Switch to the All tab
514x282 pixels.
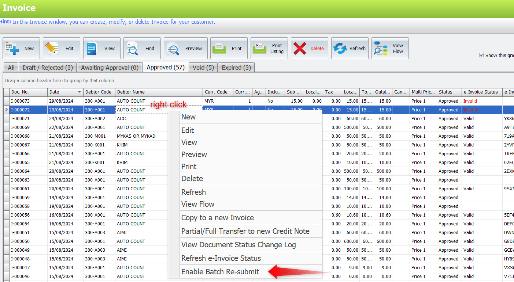tap(11, 68)
